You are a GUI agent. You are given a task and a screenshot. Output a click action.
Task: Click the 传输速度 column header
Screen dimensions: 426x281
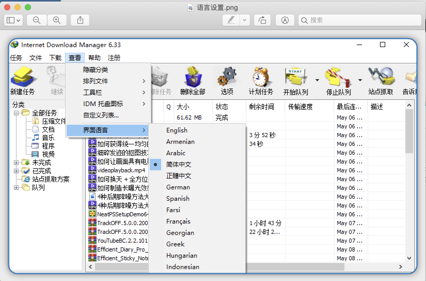tap(310, 107)
